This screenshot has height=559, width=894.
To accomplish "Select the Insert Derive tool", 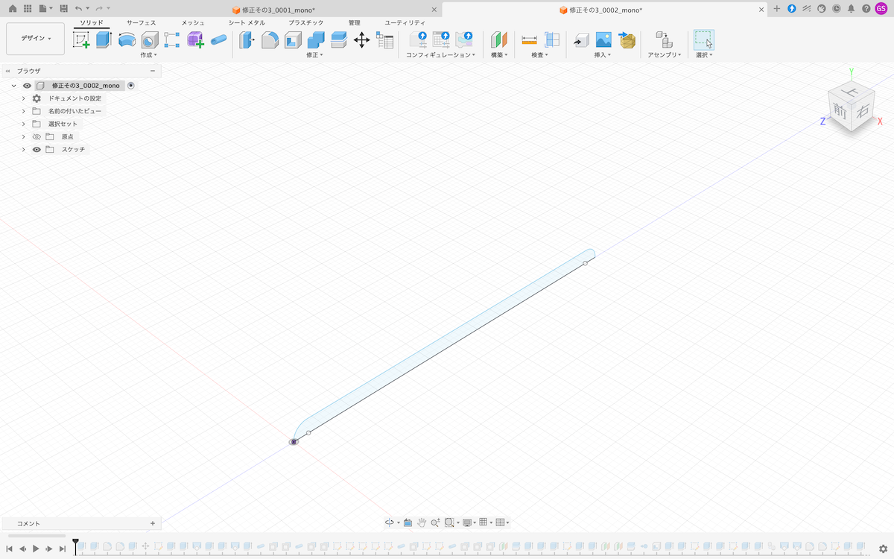I will click(581, 40).
